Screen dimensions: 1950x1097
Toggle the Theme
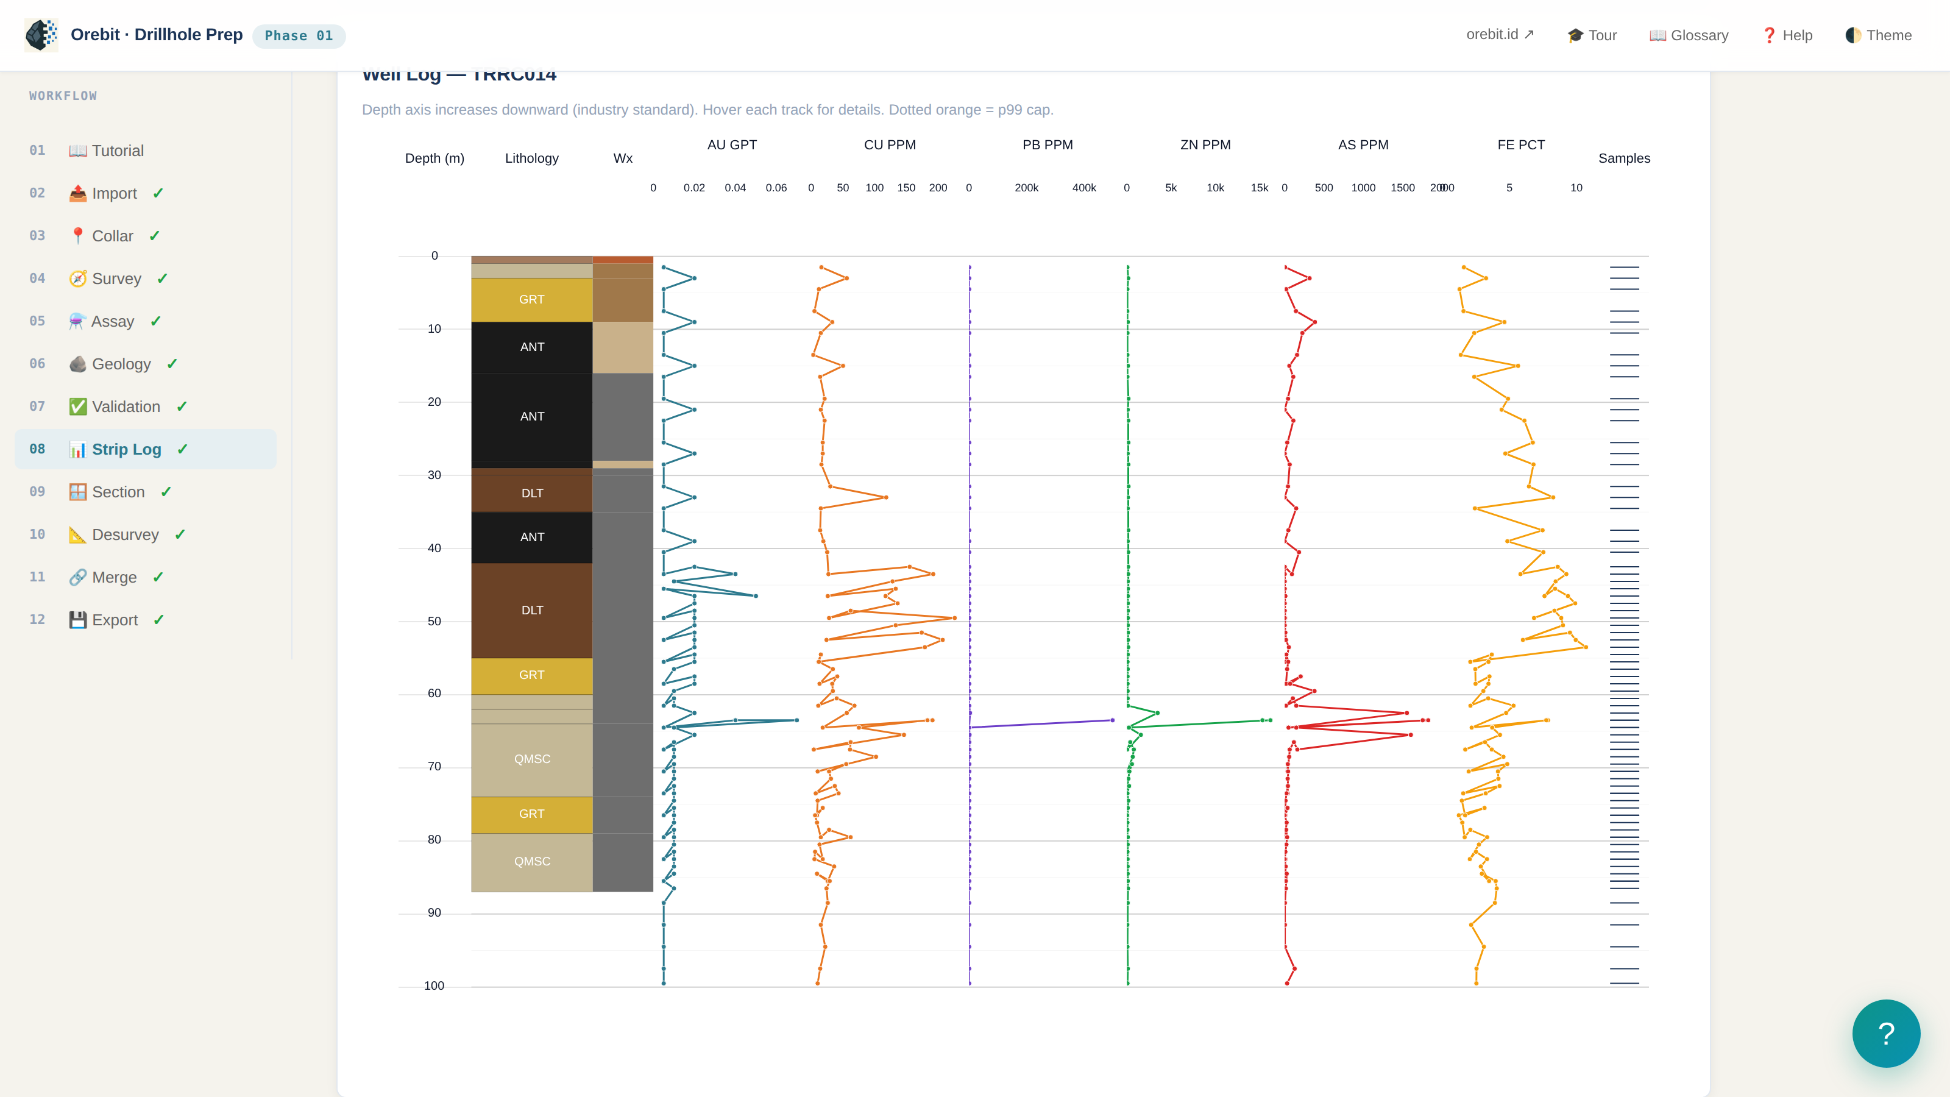click(1878, 35)
